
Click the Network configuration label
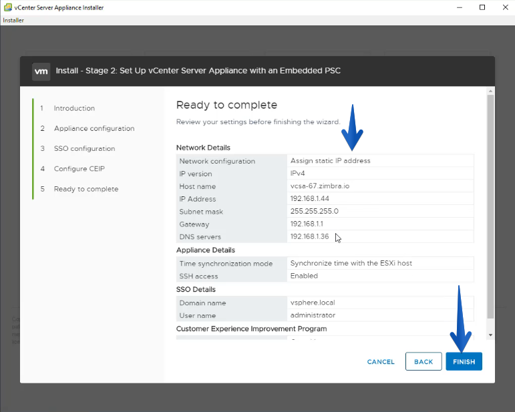pyautogui.click(x=217, y=161)
